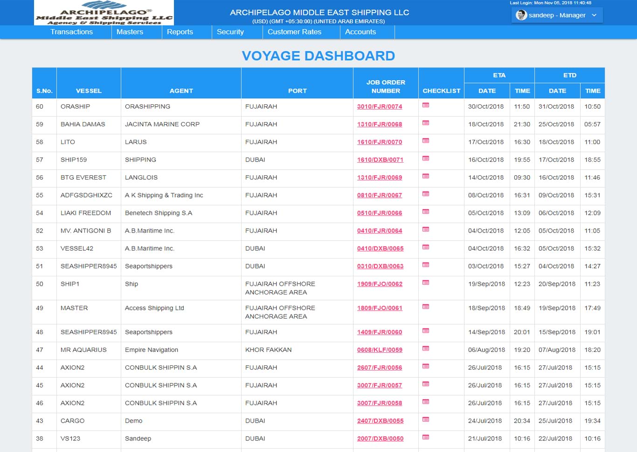The height and width of the screenshot is (452, 637).
Task: Click checklist icon for job 1610/DXB/0071
Action: pos(425,158)
